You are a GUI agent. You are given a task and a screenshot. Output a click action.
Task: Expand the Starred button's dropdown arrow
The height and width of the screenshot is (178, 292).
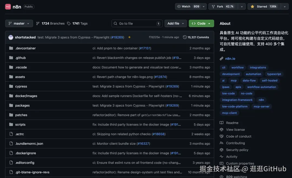284,6
